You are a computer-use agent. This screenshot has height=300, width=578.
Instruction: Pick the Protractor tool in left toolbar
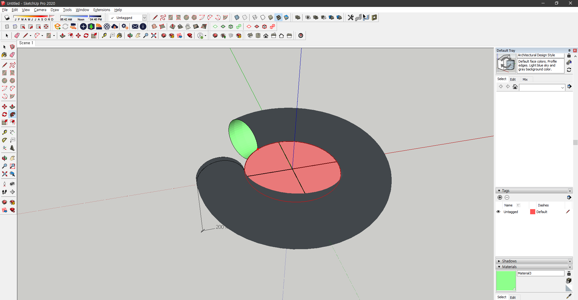(x=5, y=140)
